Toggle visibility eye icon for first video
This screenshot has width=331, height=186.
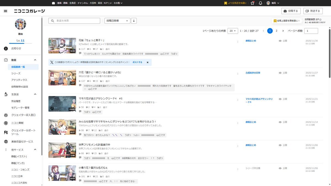click(x=280, y=41)
